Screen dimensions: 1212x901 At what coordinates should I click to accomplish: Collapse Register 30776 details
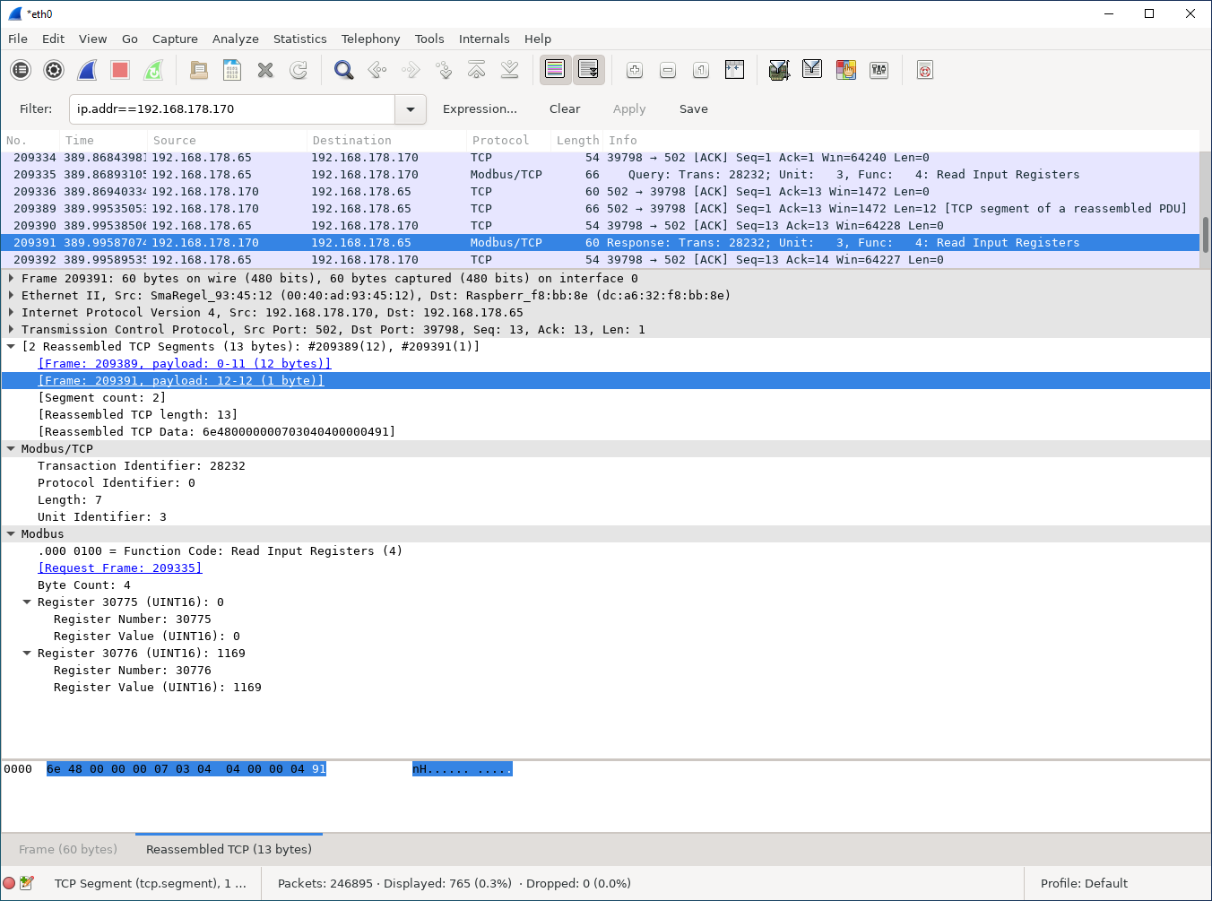[x=27, y=654]
